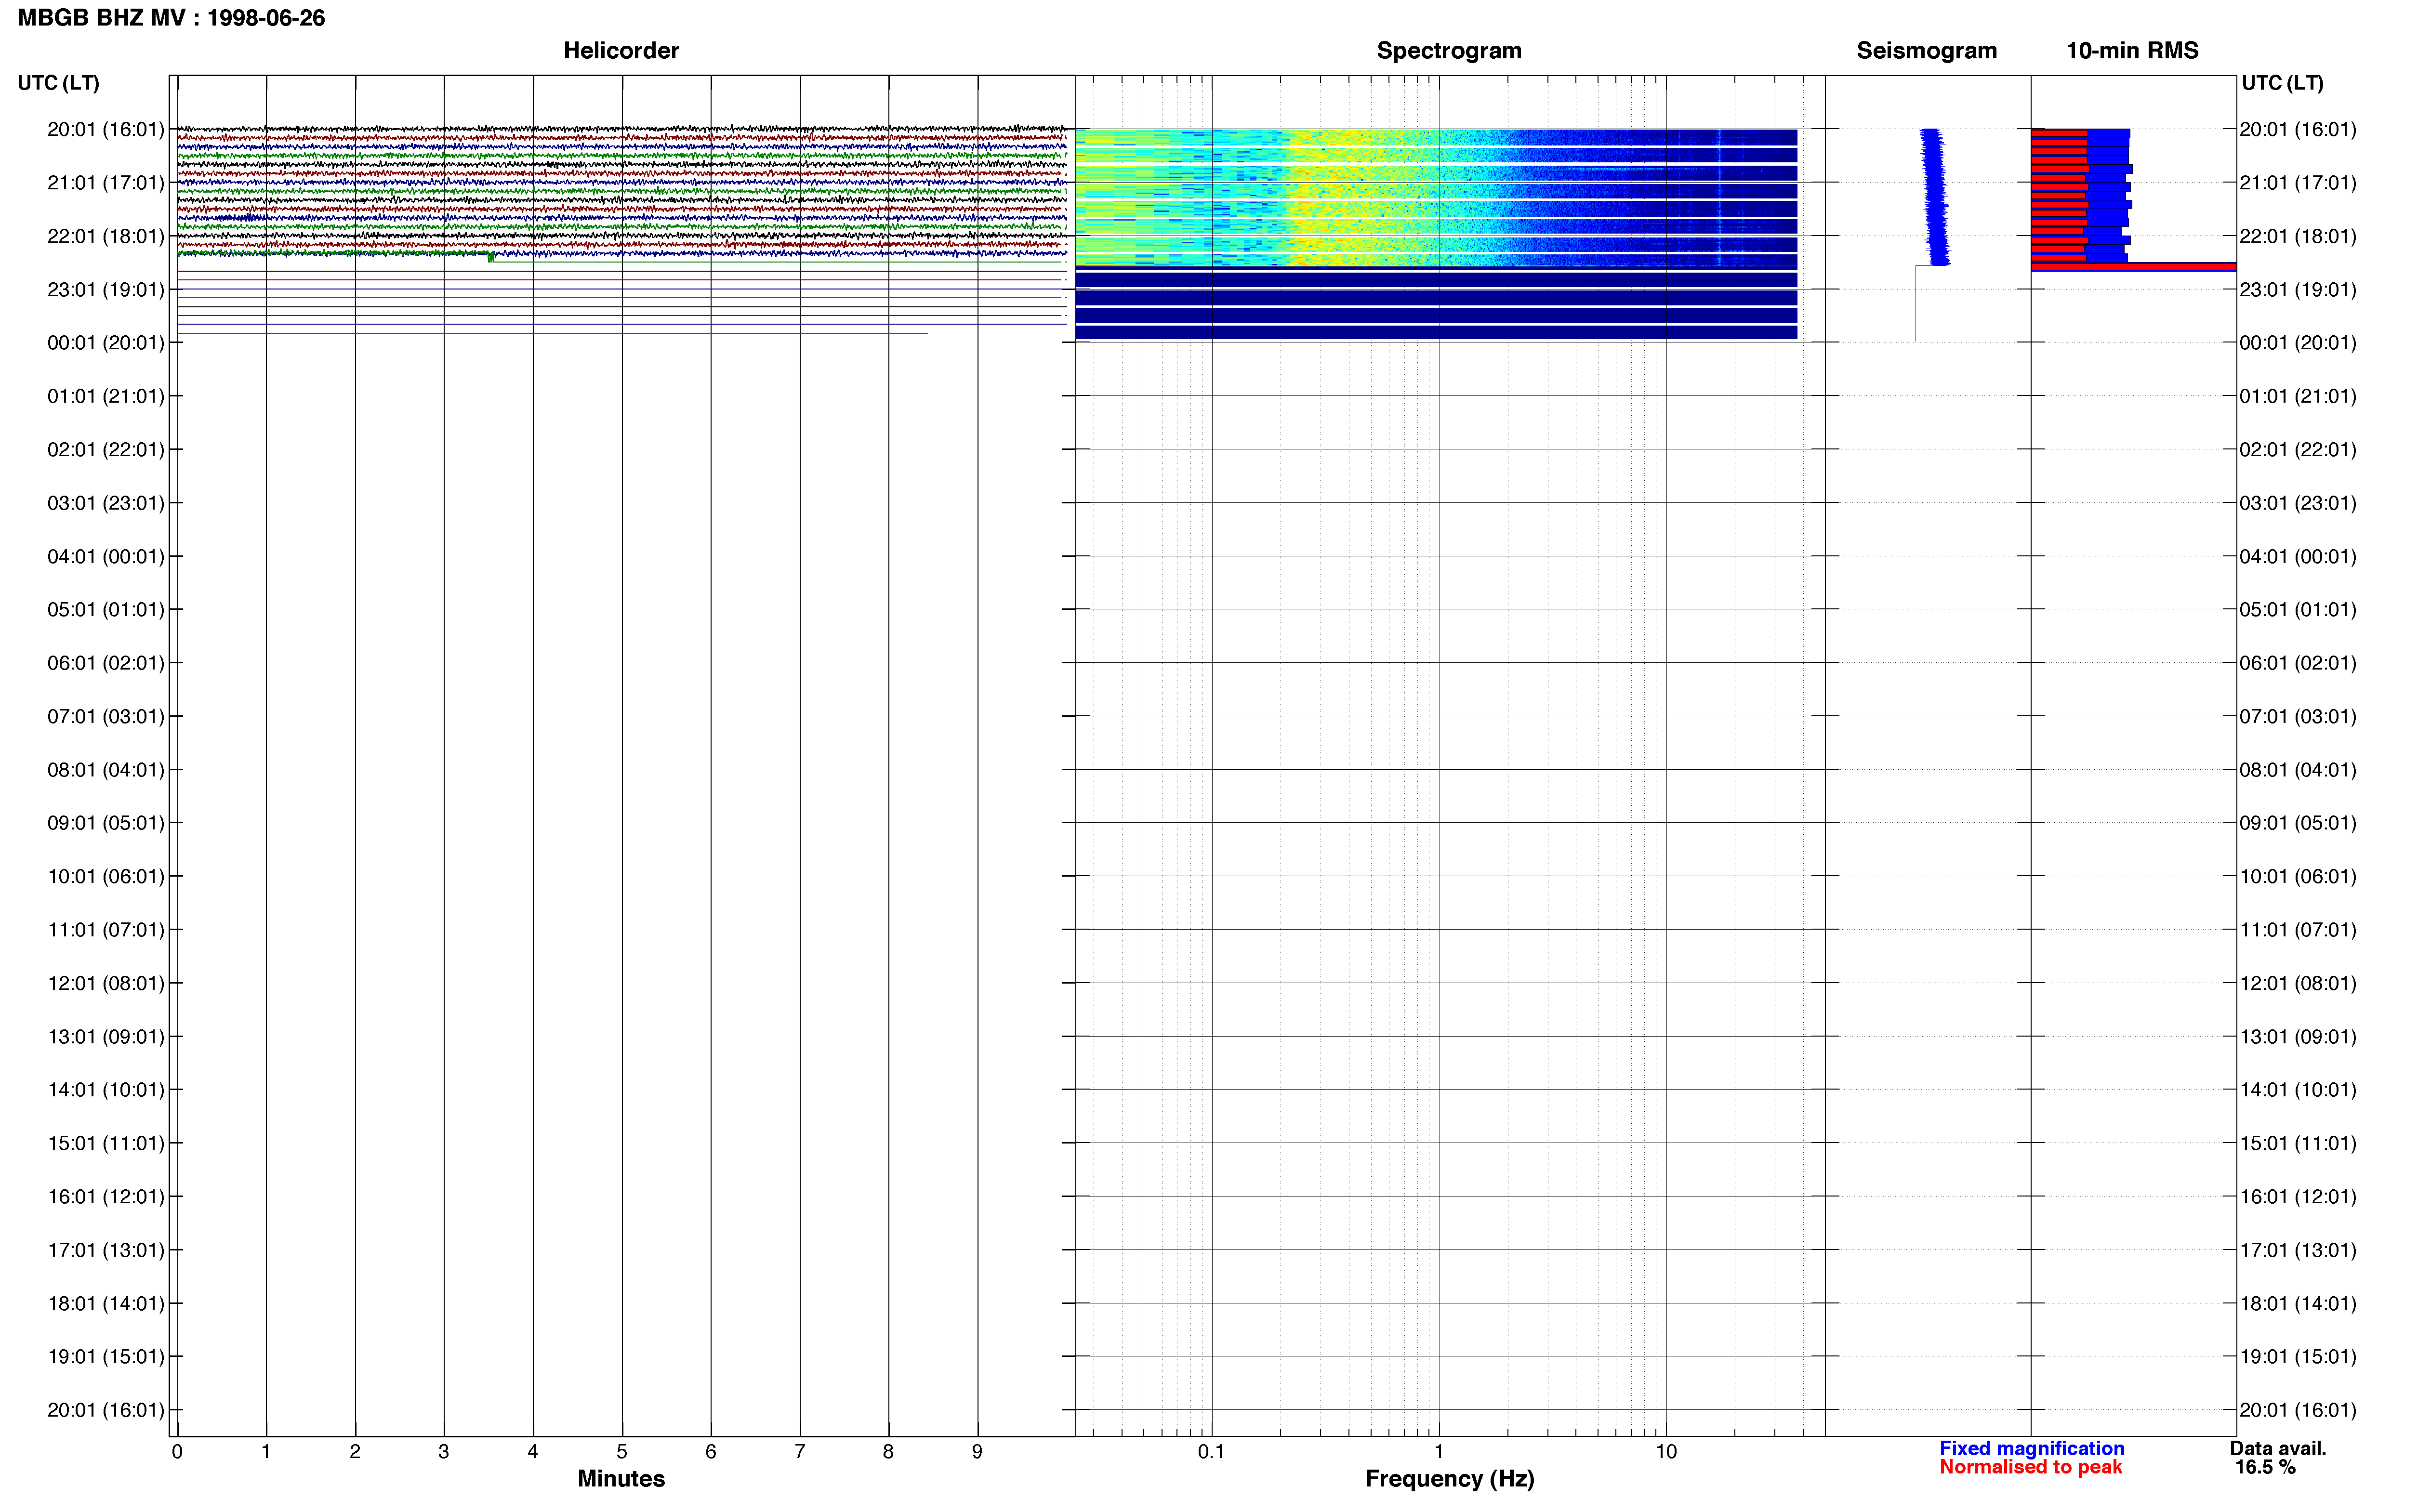Select the 'Spectrogram' panel heading
This screenshot has width=2418, height=1512.
1449,50
